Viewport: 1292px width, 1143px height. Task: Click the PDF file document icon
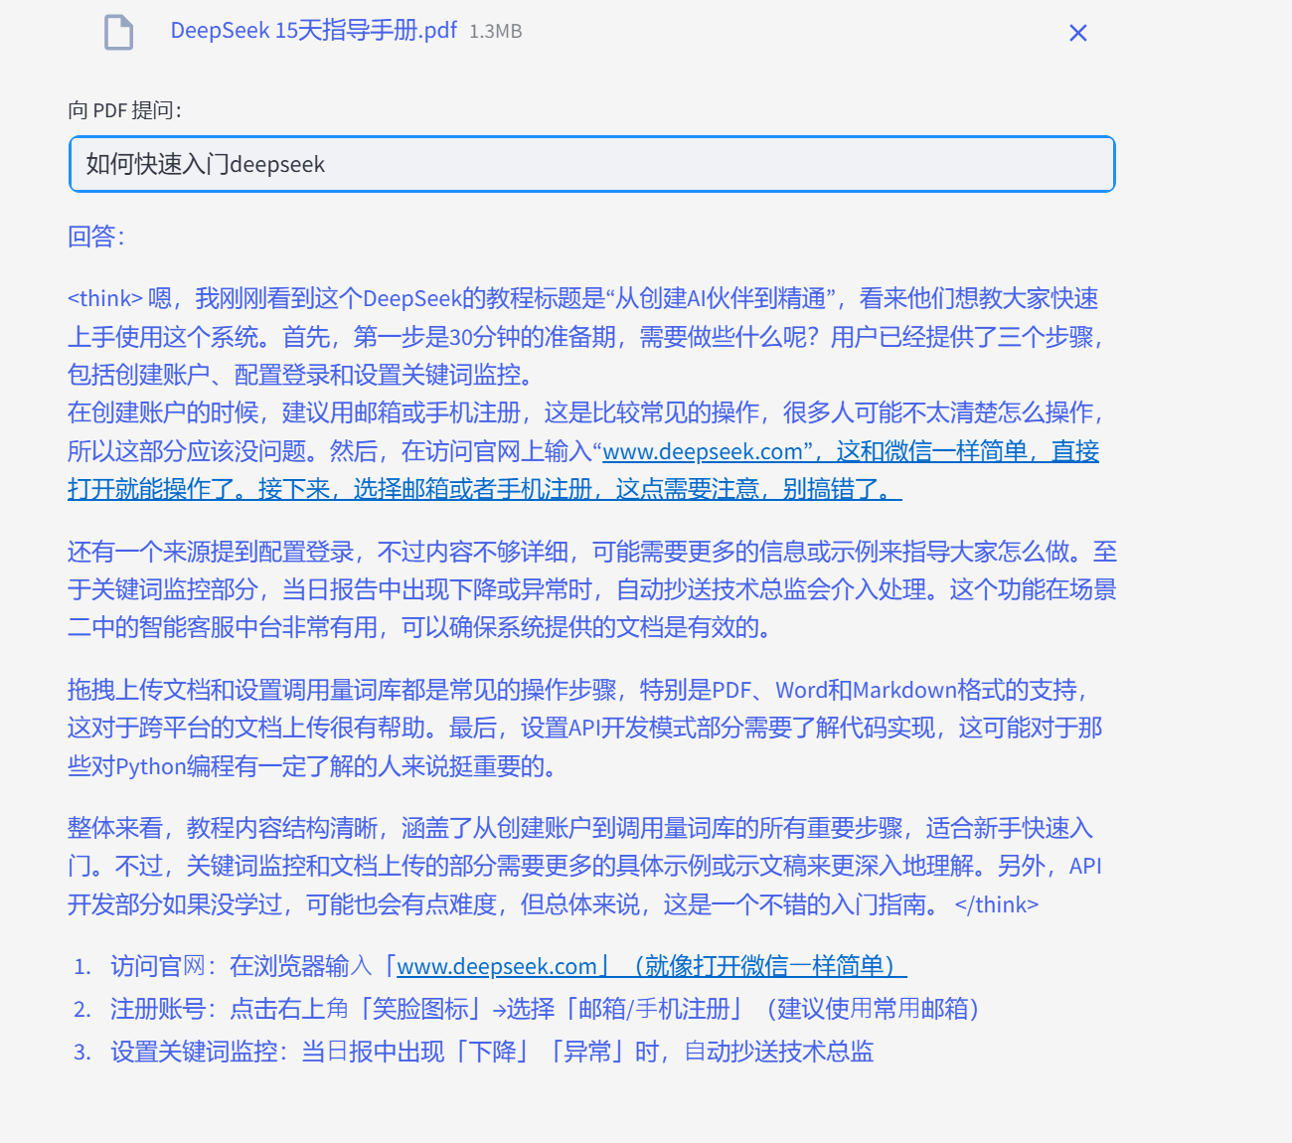pos(119,33)
